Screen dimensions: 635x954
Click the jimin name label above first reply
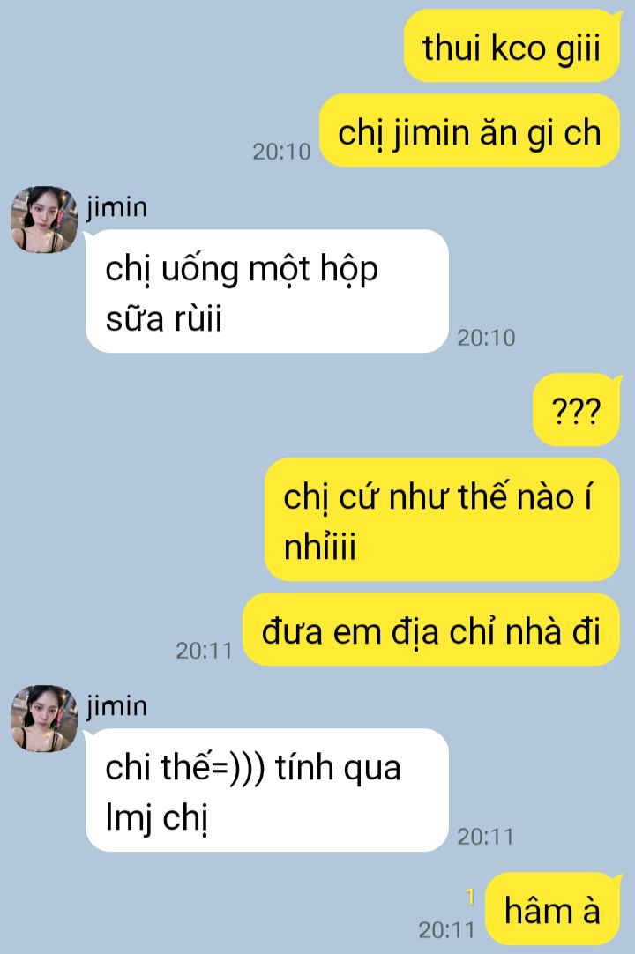click(117, 207)
